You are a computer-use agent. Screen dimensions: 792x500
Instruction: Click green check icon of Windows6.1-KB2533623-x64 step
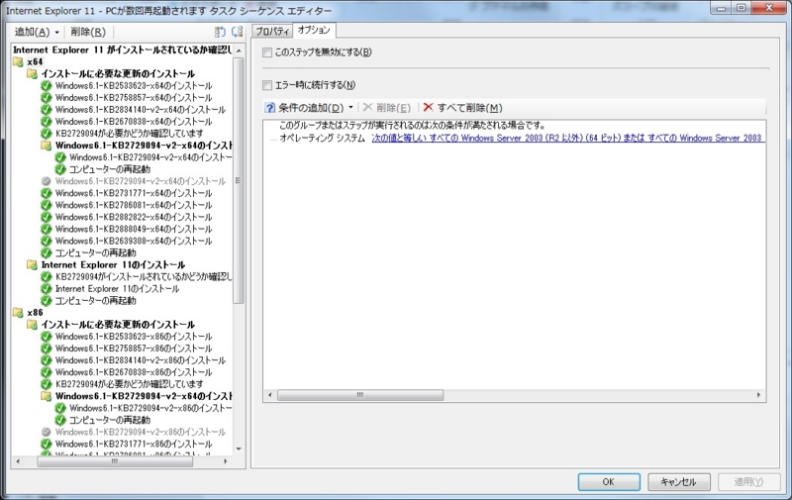click(x=47, y=85)
